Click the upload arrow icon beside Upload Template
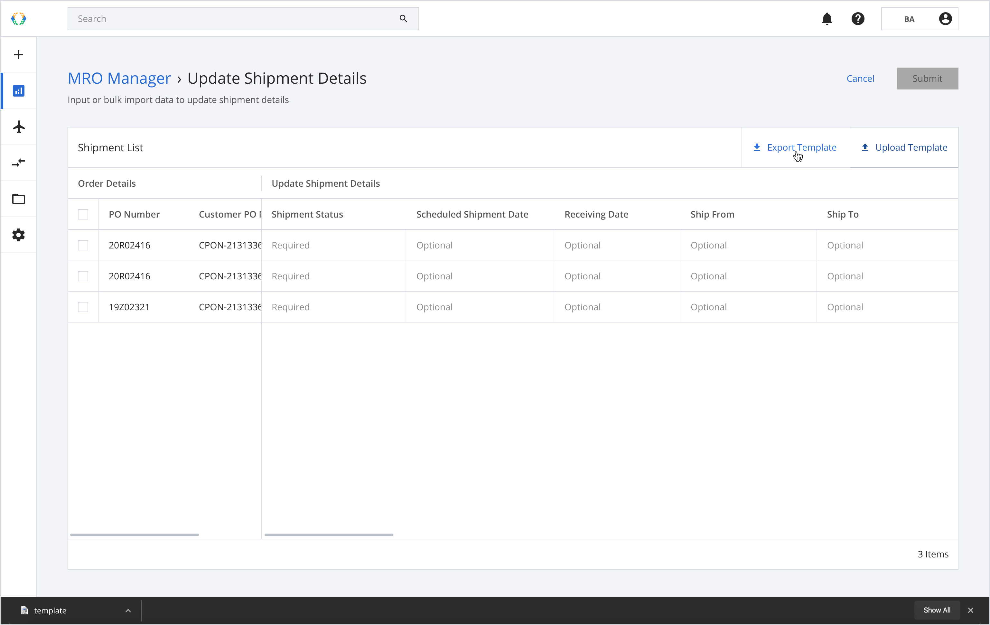Image resolution: width=990 pixels, height=625 pixels. point(865,147)
